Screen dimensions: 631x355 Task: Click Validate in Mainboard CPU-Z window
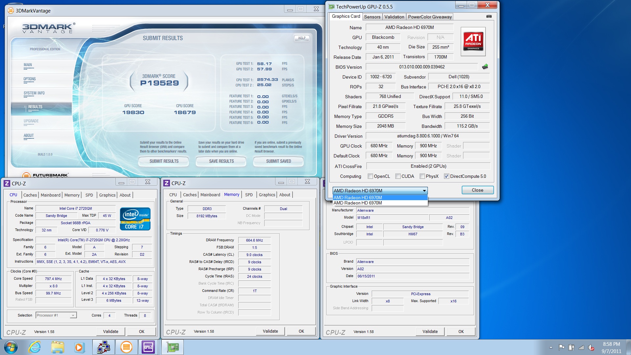coord(430,331)
